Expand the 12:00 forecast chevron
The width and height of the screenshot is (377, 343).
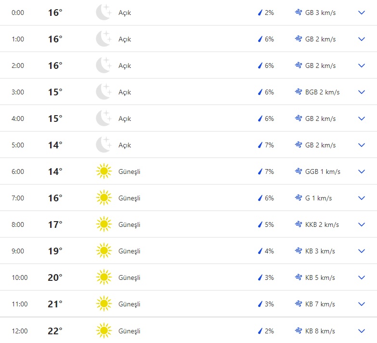(x=362, y=331)
